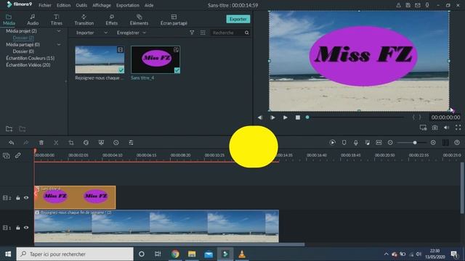Click the green screen icon in toolbar
The height and width of the screenshot is (261, 465).
101,143
